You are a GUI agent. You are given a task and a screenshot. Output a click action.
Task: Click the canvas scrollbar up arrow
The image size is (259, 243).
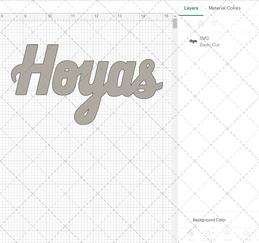pyautogui.click(x=175, y=16)
